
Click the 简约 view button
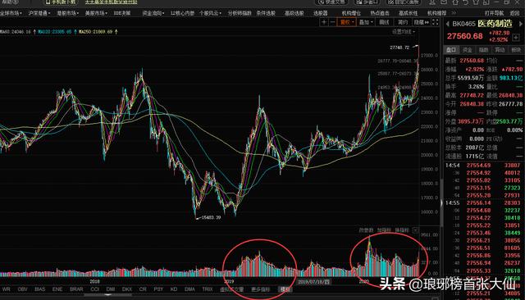pyautogui.click(x=403, y=22)
